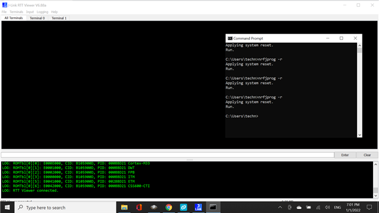Open Microsoft Office from the taskbar
This screenshot has width=379, height=213.
click(139, 208)
